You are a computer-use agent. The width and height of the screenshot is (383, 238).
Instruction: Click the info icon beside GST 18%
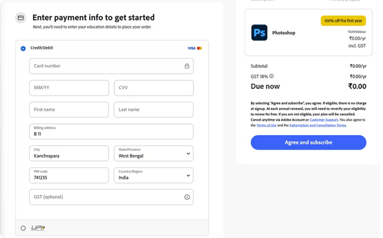pos(271,76)
